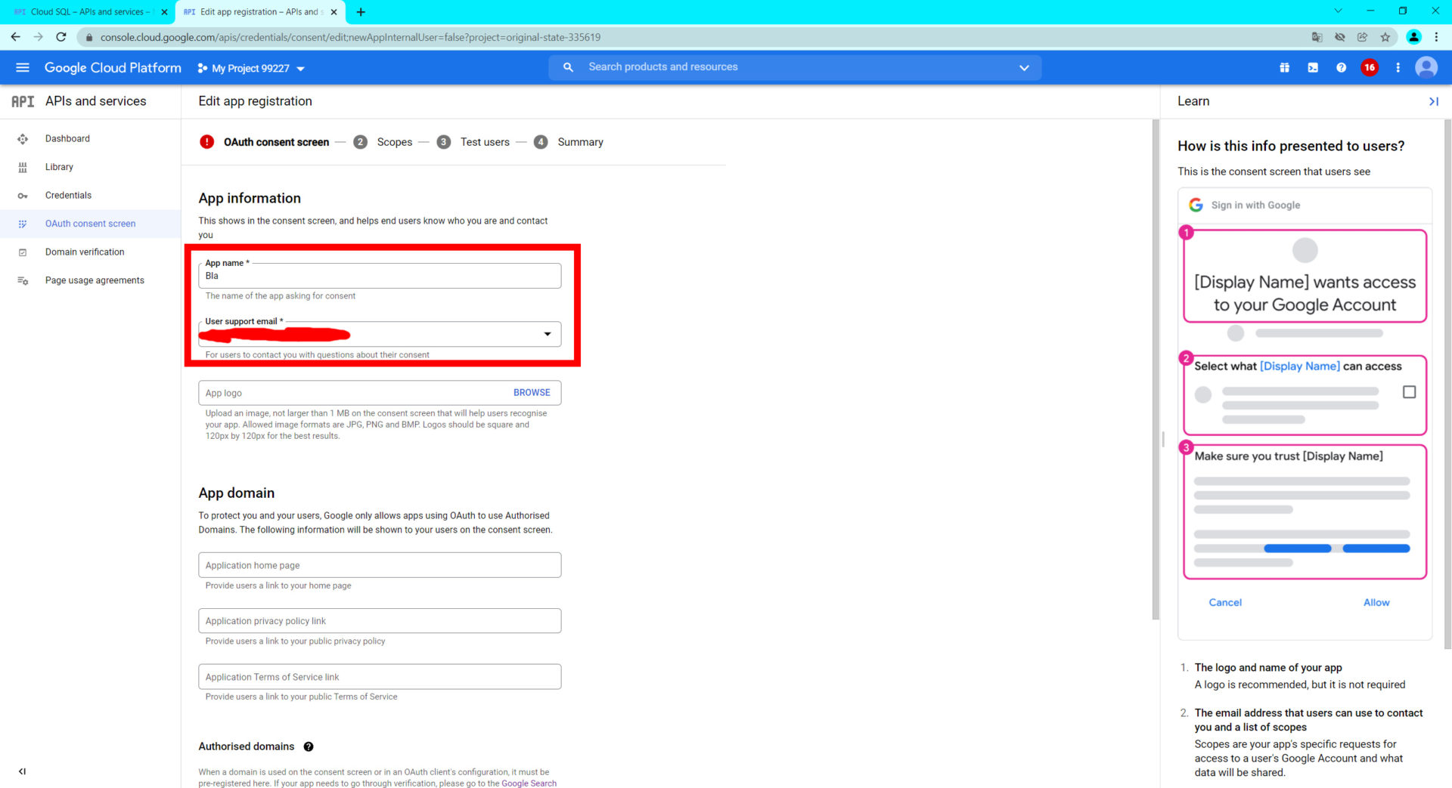Click the share page icon in address bar
The width and height of the screenshot is (1452, 788).
(1363, 37)
